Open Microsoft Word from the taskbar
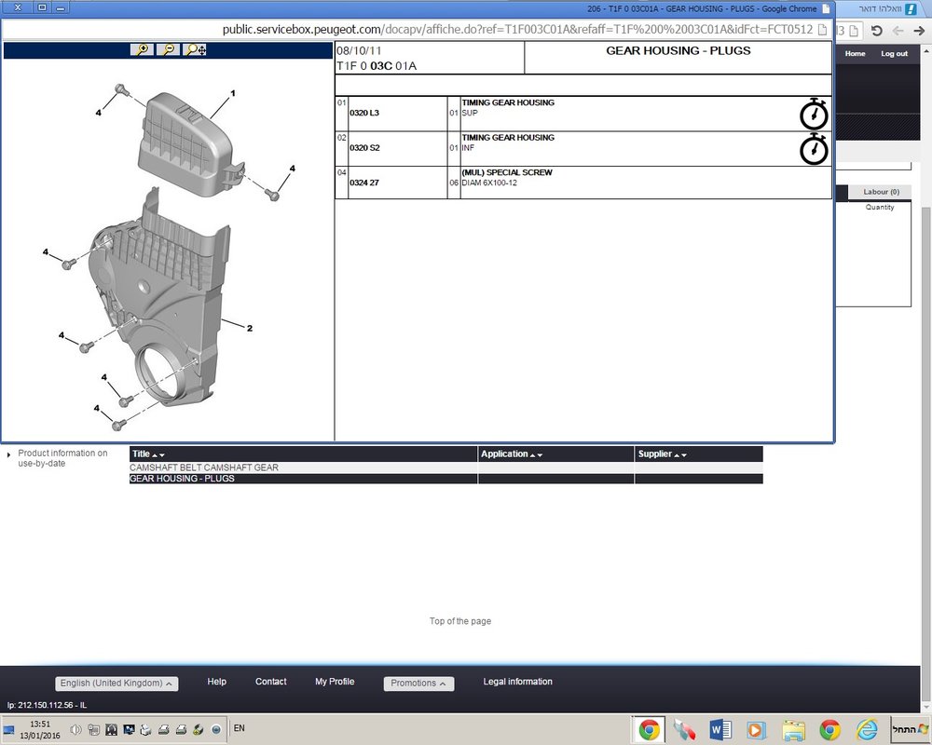The image size is (932, 745). tap(720, 729)
